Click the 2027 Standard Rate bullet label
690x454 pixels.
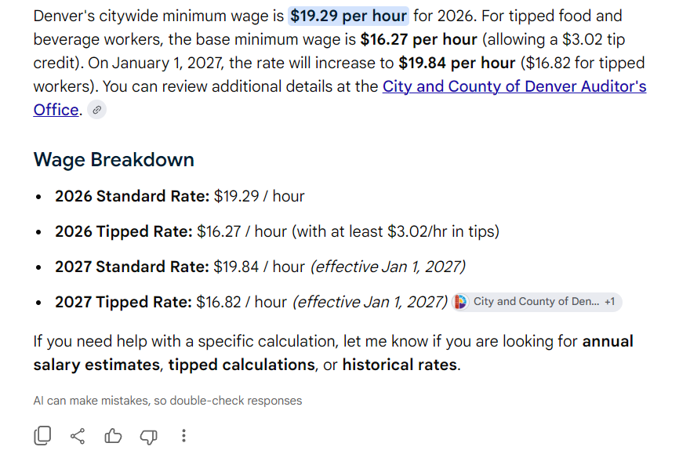pos(132,267)
